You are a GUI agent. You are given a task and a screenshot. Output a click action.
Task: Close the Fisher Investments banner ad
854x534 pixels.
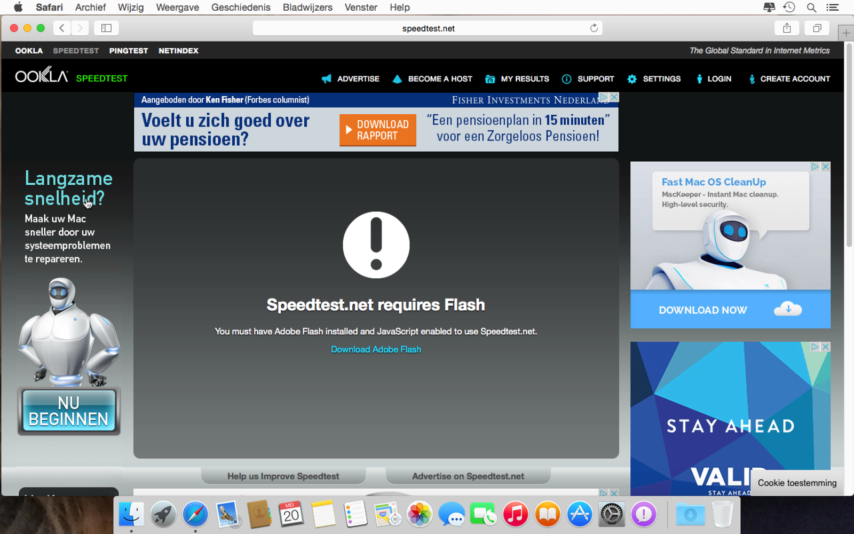coord(614,97)
